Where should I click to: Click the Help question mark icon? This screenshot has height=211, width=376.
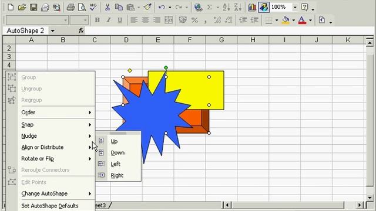(304, 7)
